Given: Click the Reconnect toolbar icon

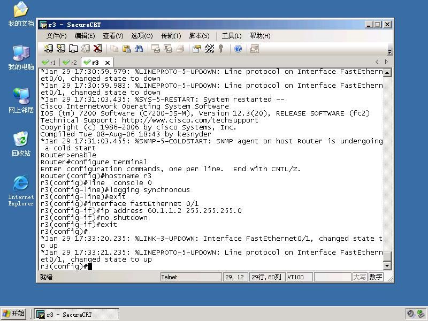Looking at the screenshot, I should coord(86,49).
